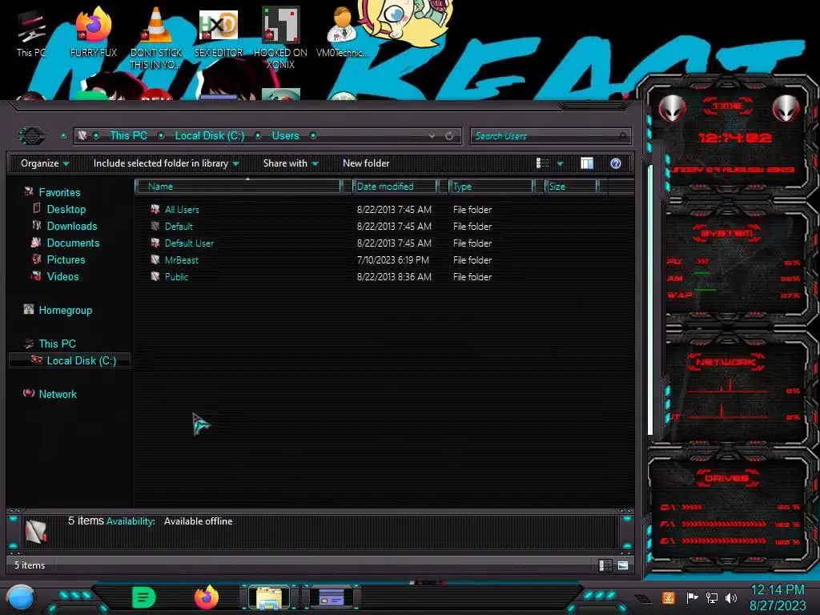Viewport: 820px width, 615px height.
Task: Open the VLC cone desktop shortcut
Action: coord(156,38)
